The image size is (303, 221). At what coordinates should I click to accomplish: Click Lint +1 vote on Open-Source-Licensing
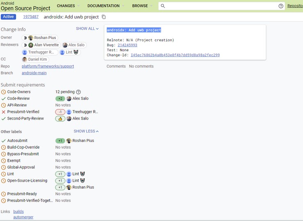pyautogui.click(x=60, y=181)
